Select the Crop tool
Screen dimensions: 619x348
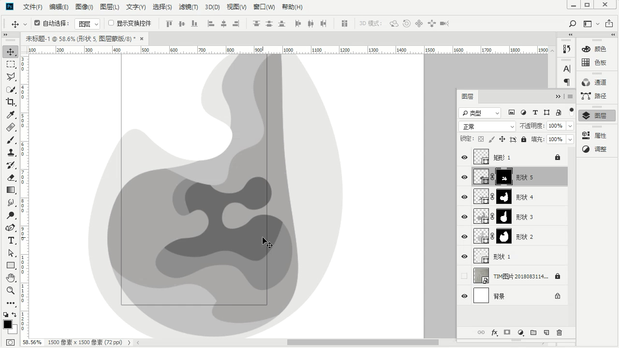11,102
